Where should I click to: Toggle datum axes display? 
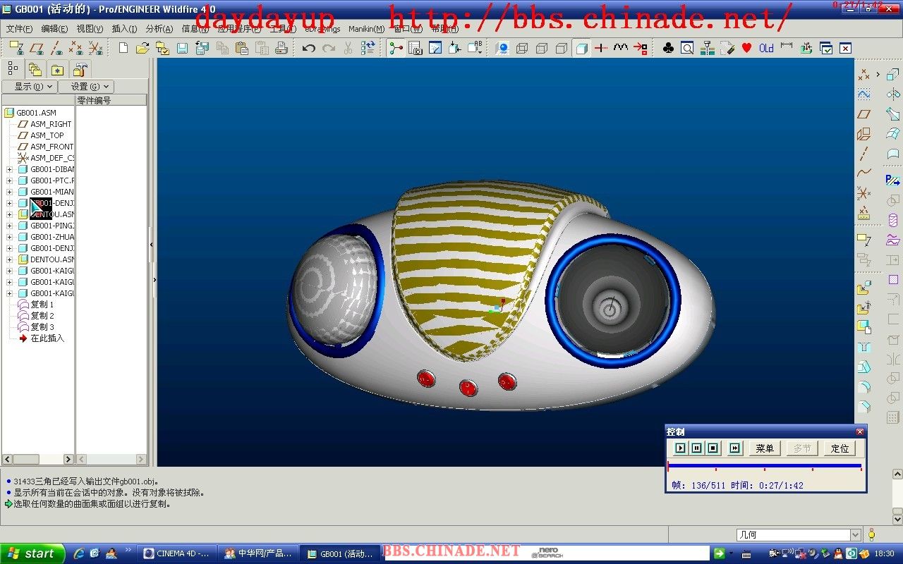(56, 48)
